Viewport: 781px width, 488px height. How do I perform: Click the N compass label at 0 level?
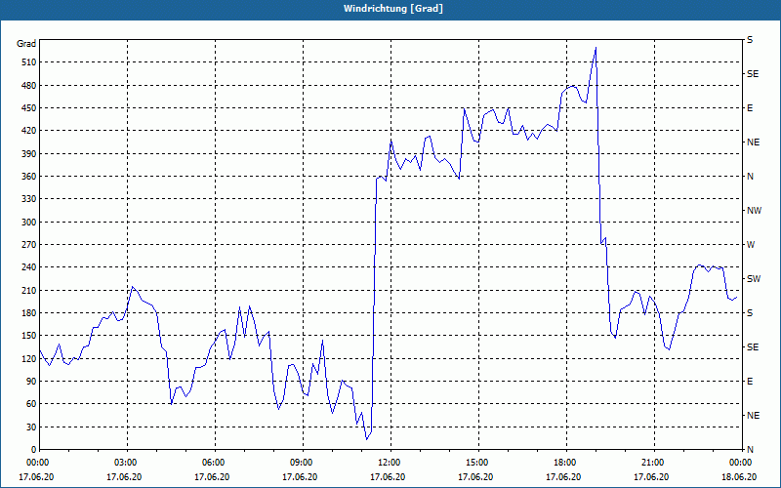pos(750,450)
